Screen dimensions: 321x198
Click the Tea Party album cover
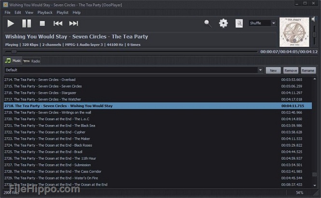point(294,32)
